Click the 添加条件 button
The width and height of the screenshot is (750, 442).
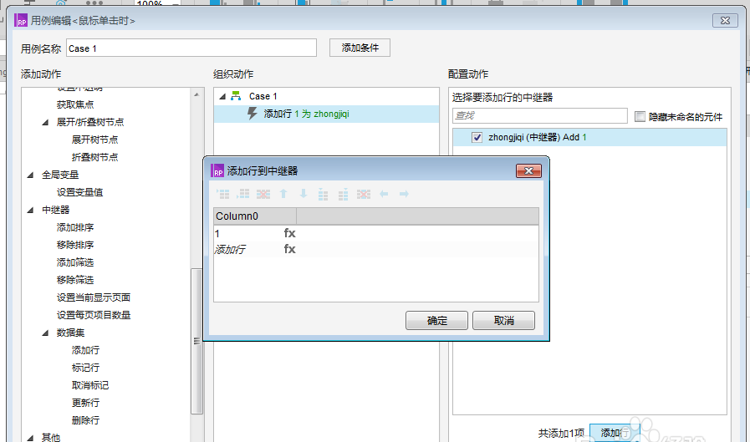pyautogui.click(x=360, y=48)
